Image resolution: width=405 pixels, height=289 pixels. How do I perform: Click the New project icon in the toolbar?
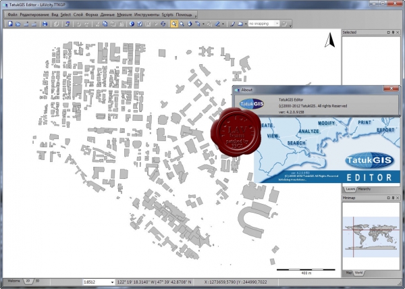tap(10, 24)
